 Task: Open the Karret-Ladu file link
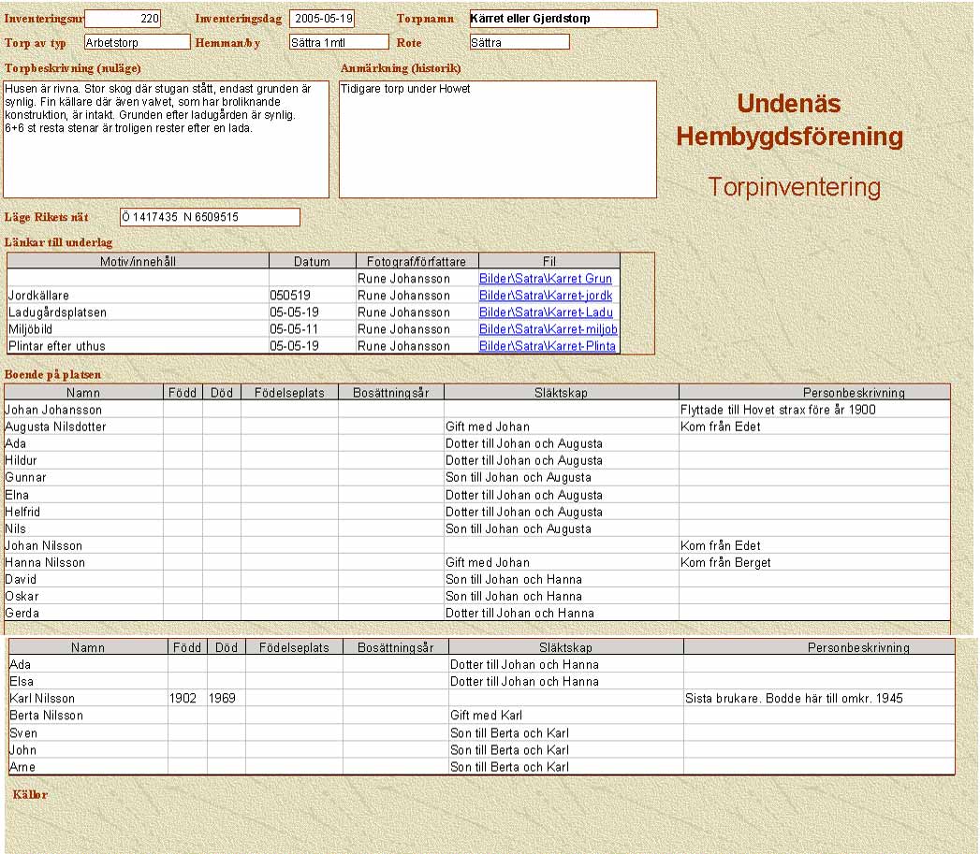coord(546,312)
